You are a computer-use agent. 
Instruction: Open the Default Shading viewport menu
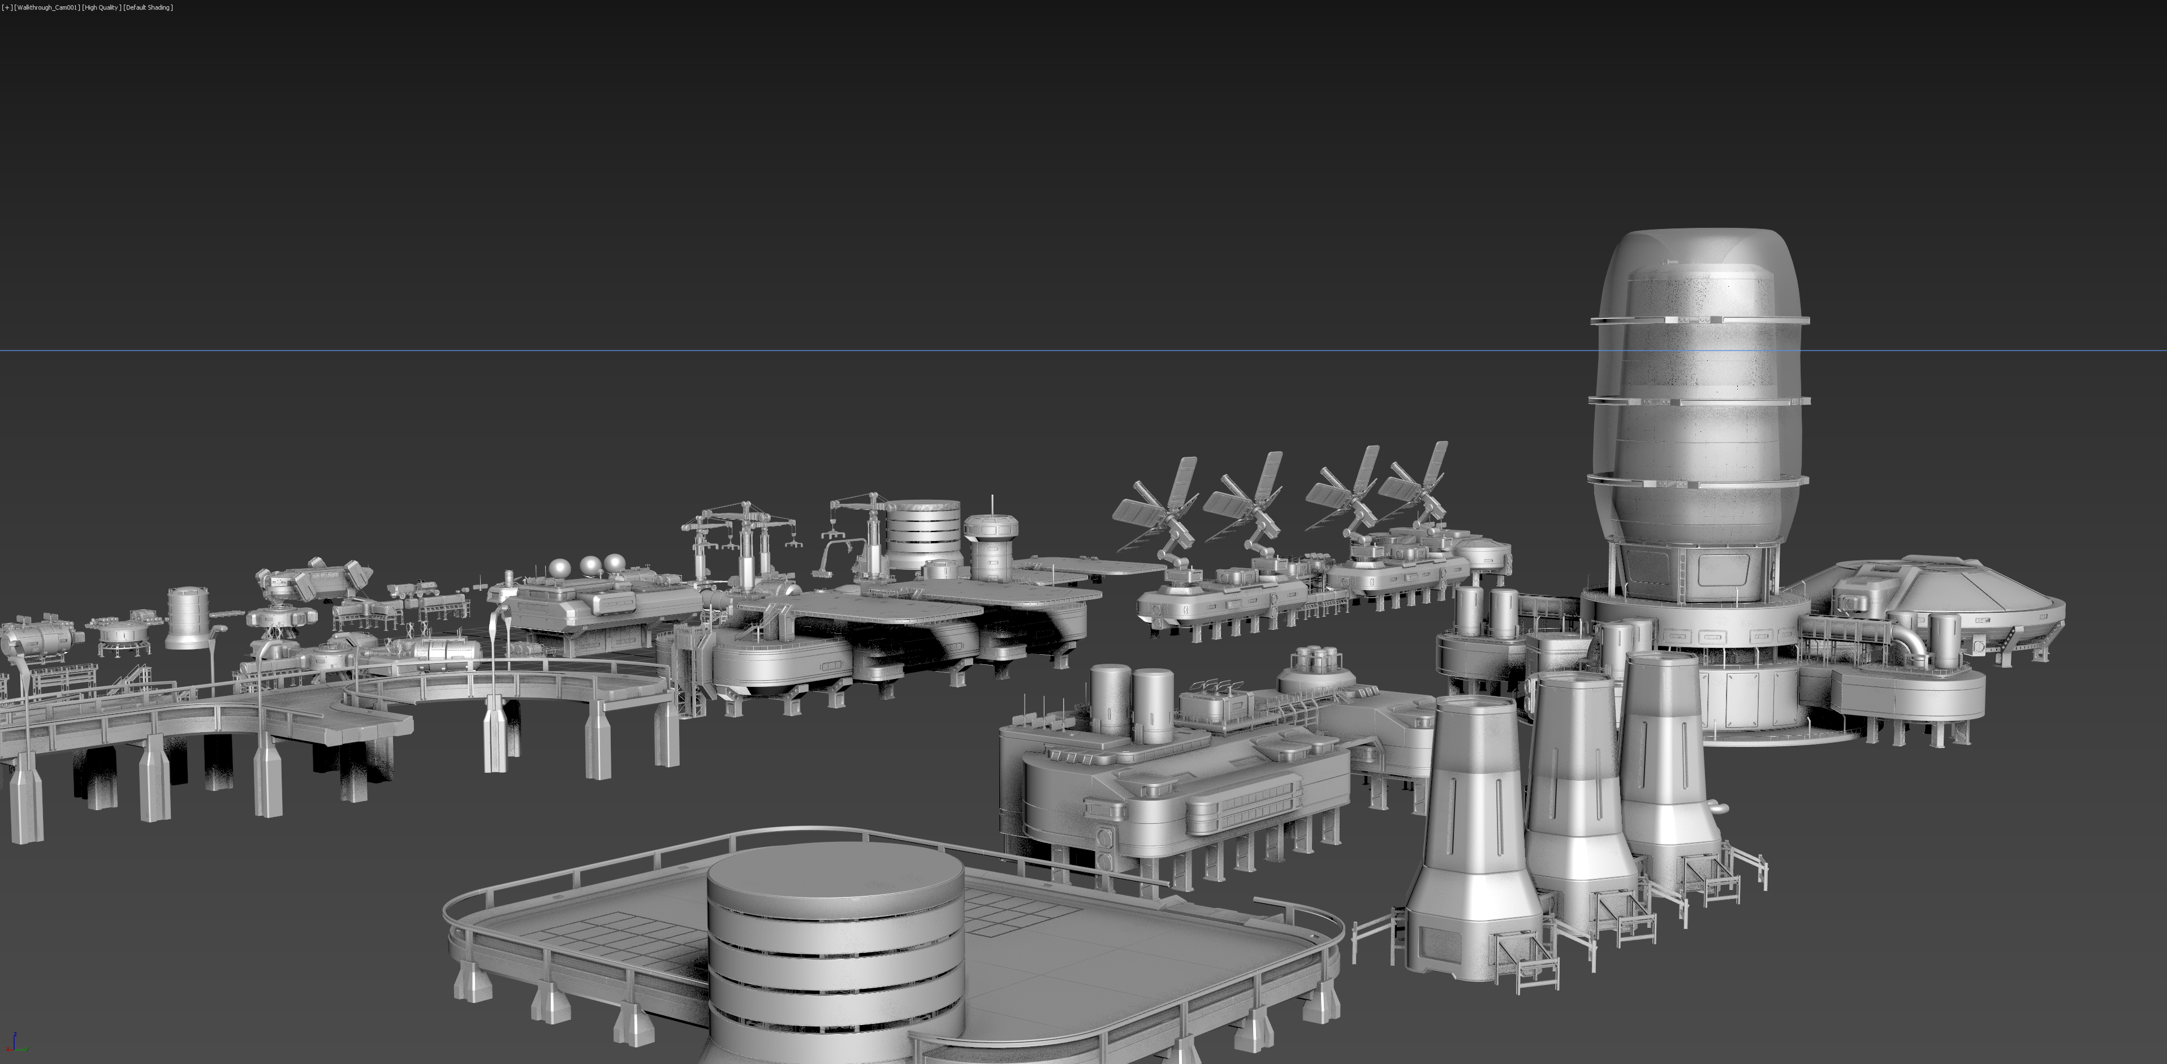coord(148,7)
